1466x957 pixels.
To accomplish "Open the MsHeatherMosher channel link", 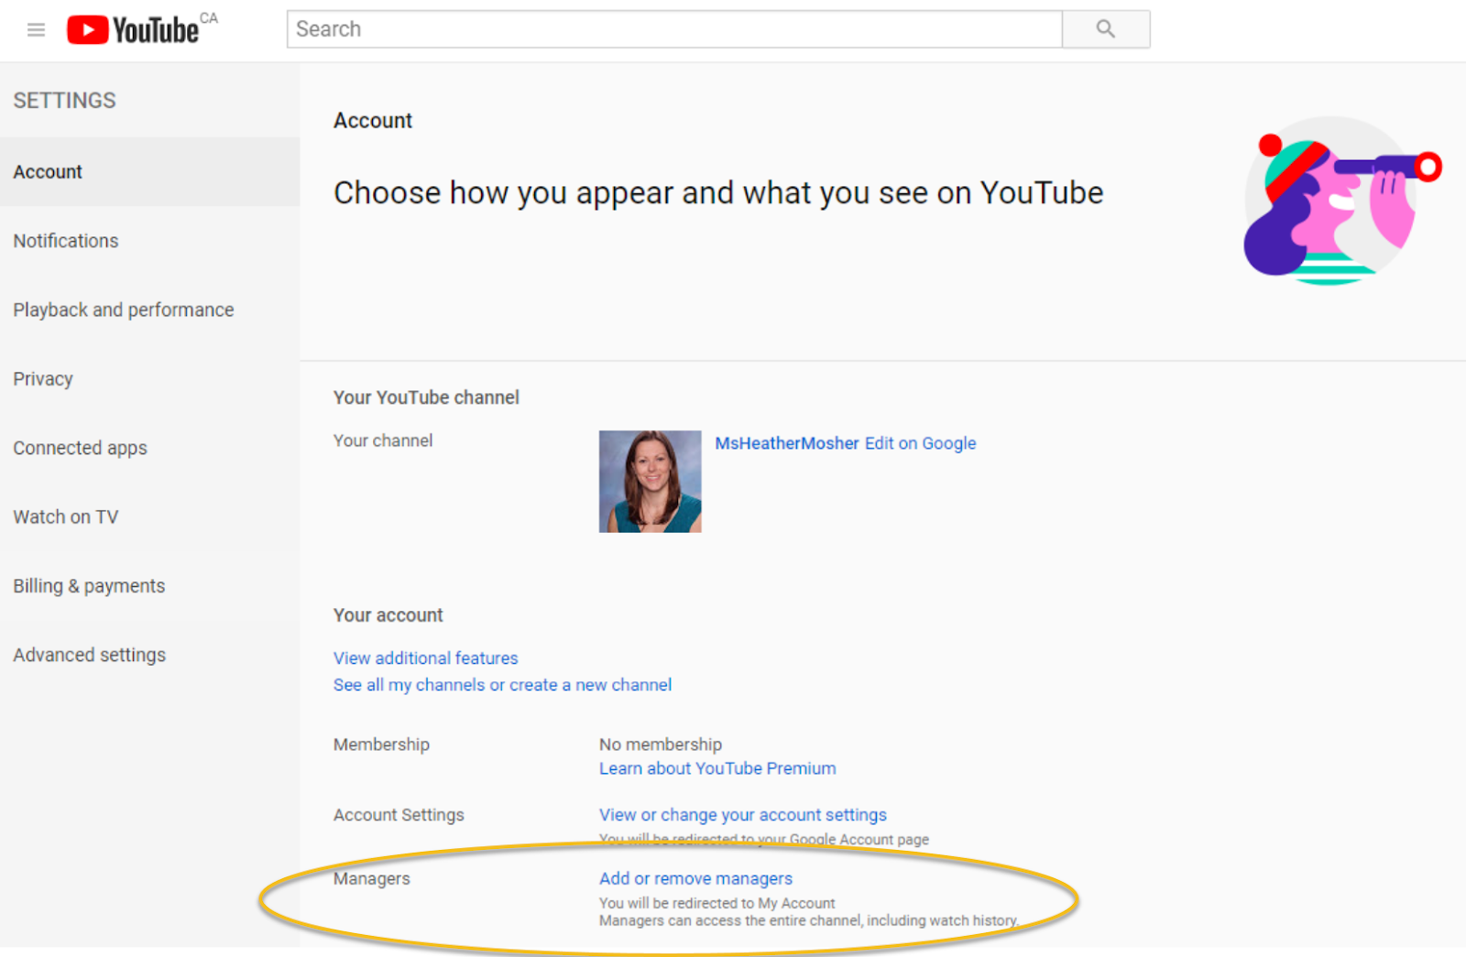I will [787, 443].
